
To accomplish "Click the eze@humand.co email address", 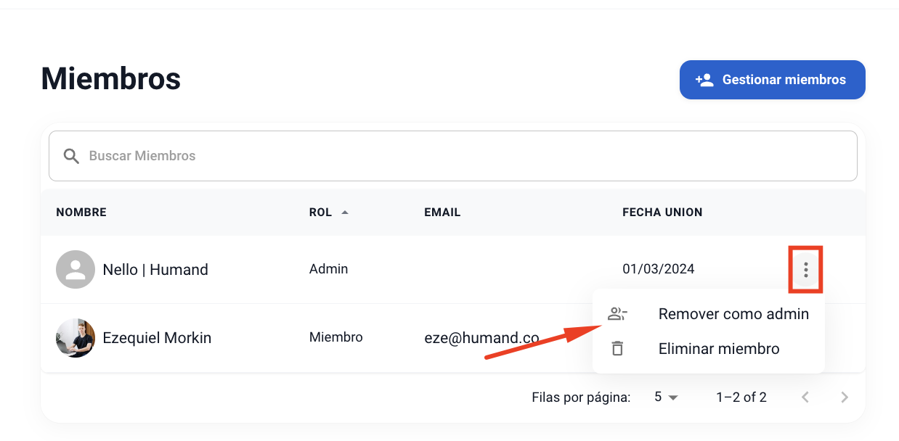I will click(x=481, y=338).
